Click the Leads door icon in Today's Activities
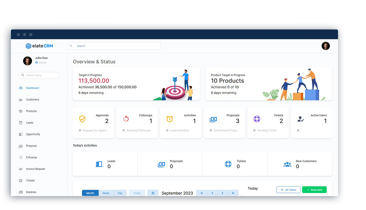The image size is (366, 210). (99, 164)
